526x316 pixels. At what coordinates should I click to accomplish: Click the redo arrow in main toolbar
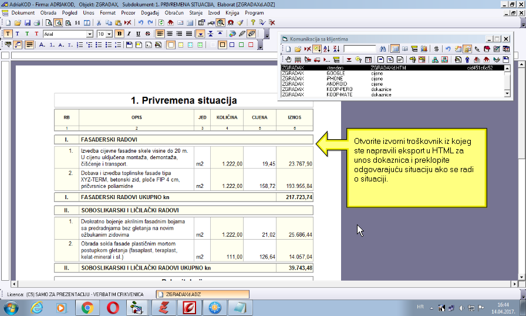(x=150, y=23)
